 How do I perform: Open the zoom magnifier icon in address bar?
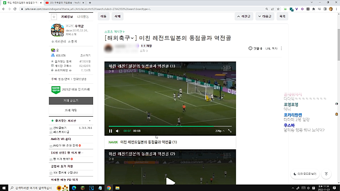pos(267,9)
